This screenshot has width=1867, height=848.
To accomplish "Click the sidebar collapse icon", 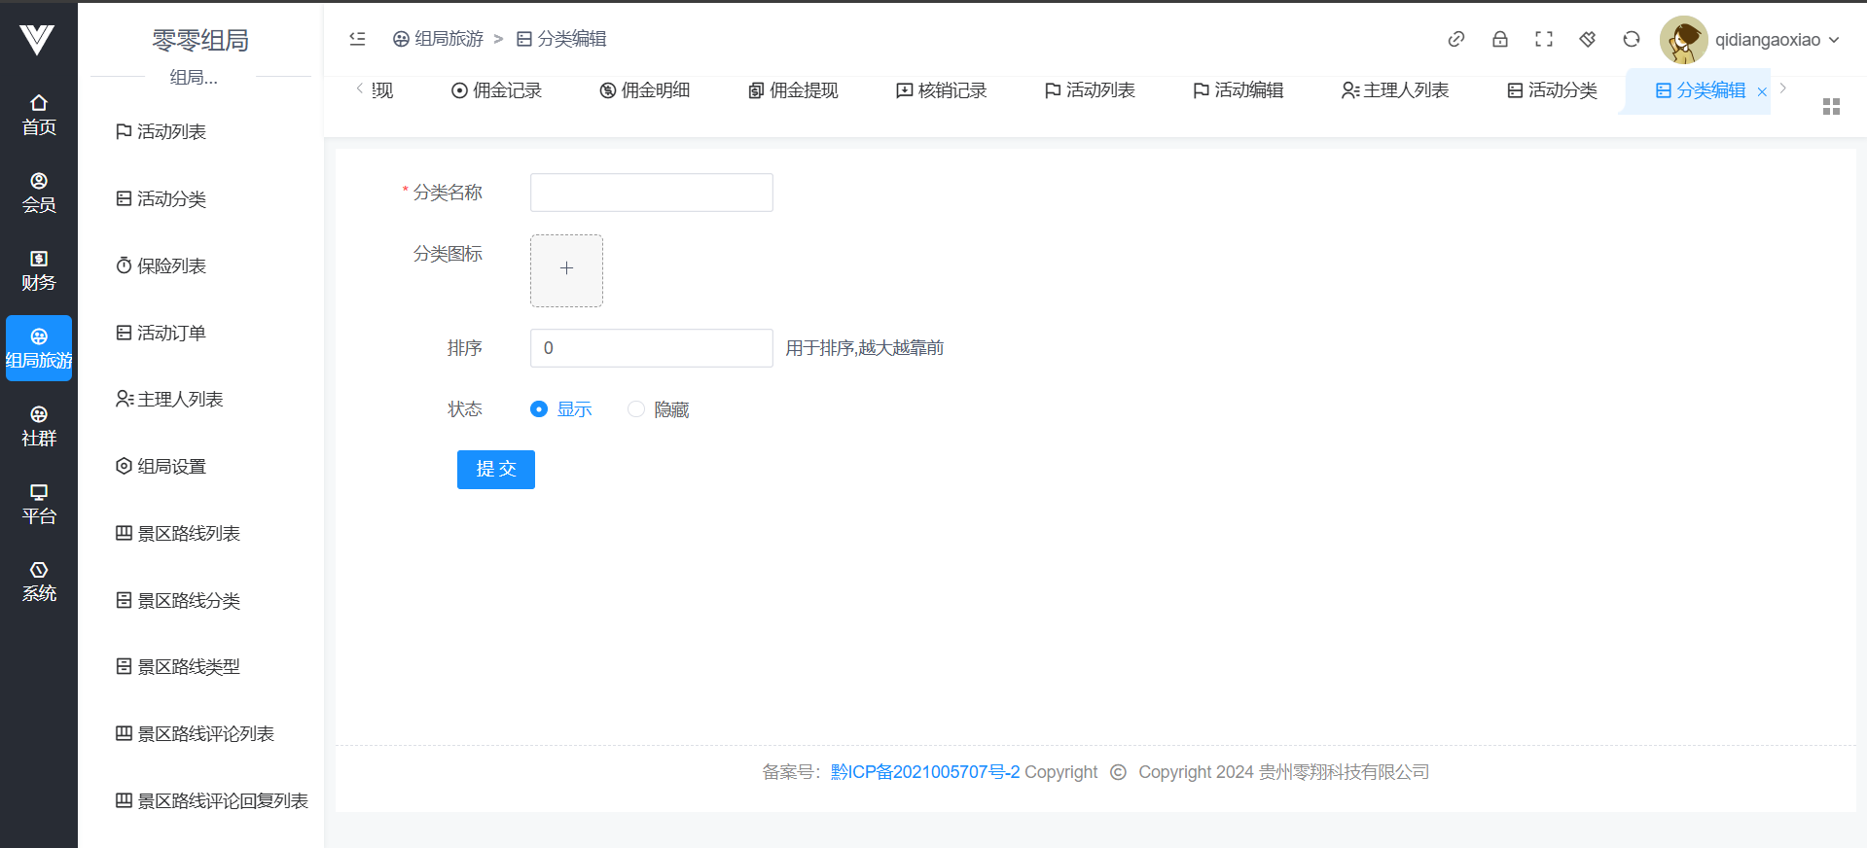I will 357,39.
